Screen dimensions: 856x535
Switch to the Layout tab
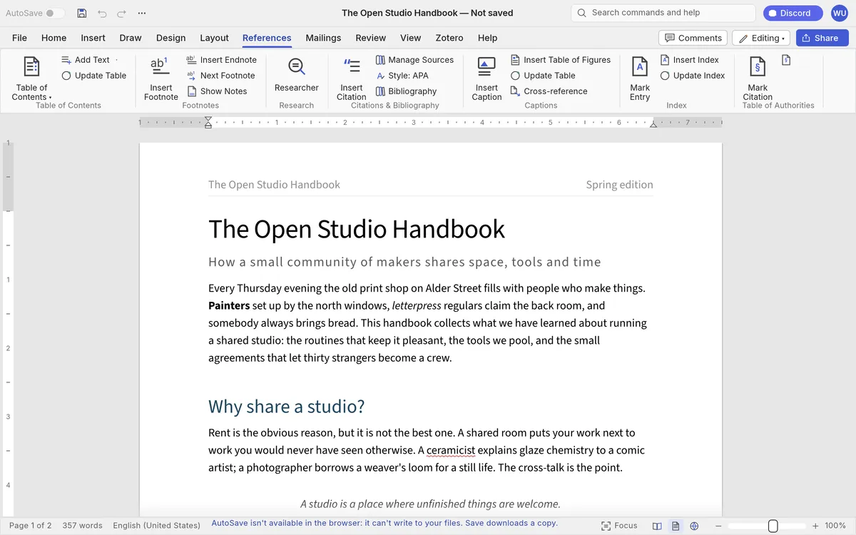214,38
